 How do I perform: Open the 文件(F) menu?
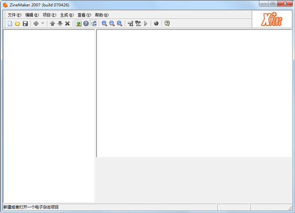coord(14,15)
